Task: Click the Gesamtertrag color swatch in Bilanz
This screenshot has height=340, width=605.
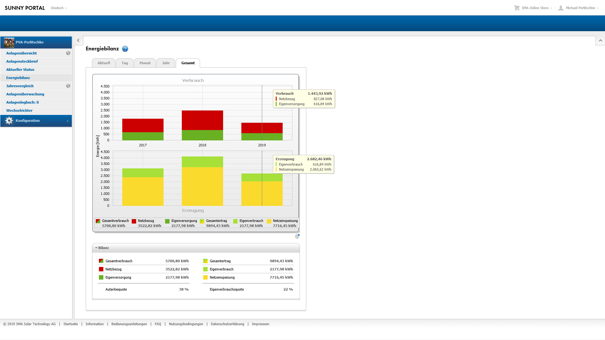Action: point(205,261)
